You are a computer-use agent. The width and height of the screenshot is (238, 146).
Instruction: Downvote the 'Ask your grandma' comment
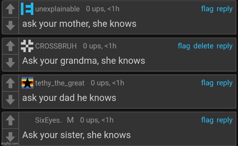(x=10, y=62)
